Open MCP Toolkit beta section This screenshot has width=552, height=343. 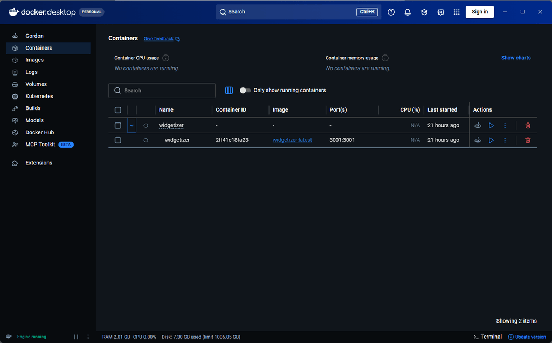click(48, 145)
